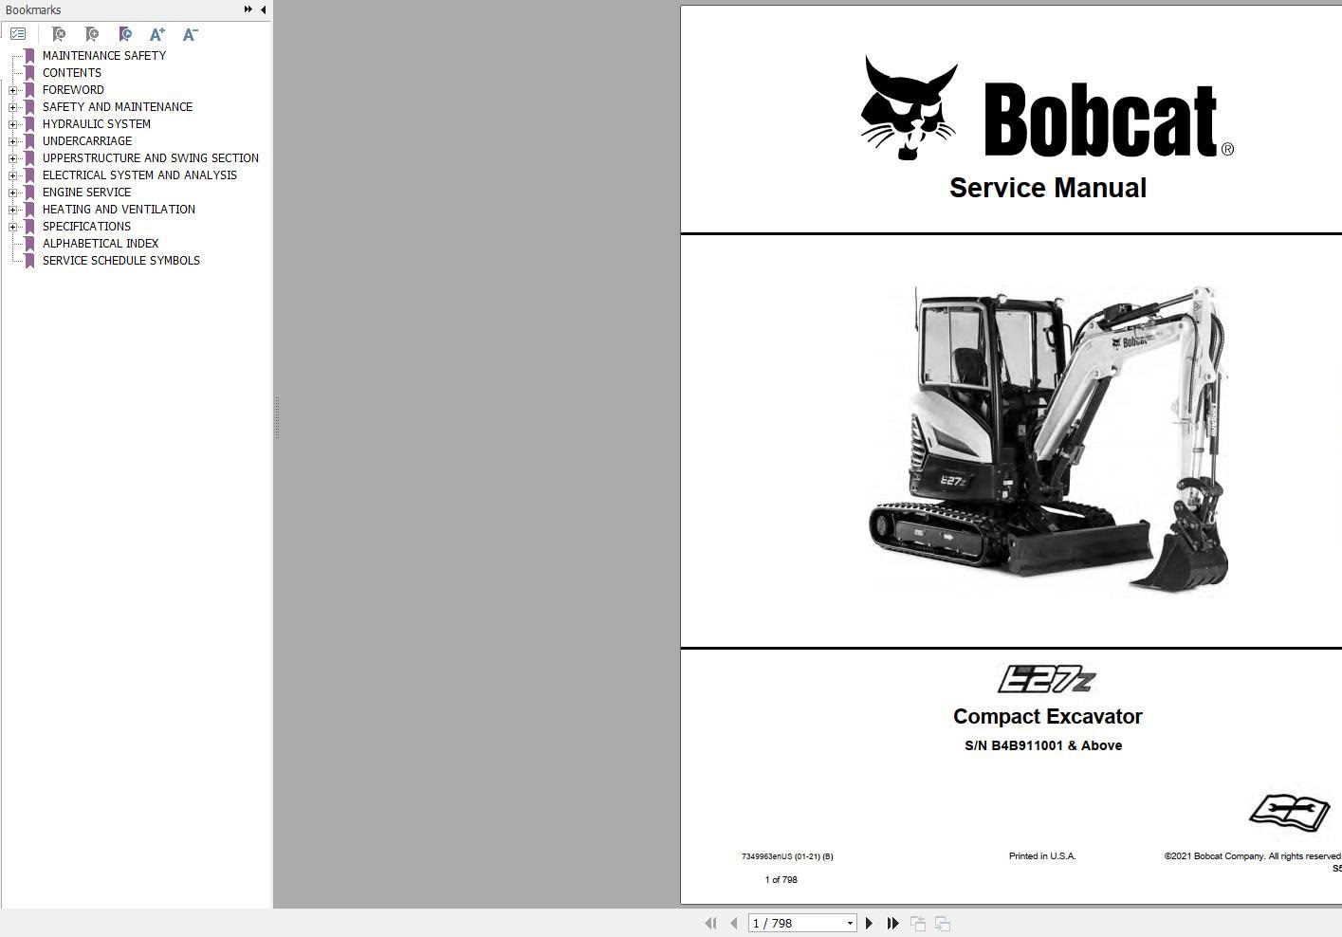Click the E27z model logo

pos(1047,679)
